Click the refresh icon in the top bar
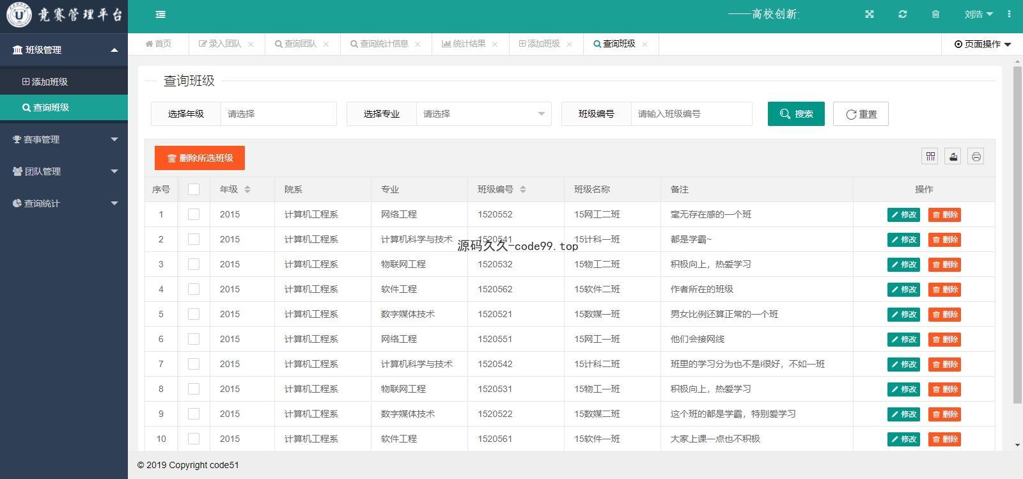 point(903,14)
